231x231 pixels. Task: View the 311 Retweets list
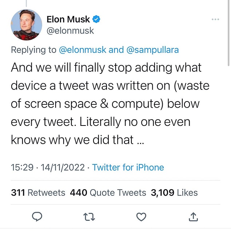click(38, 192)
